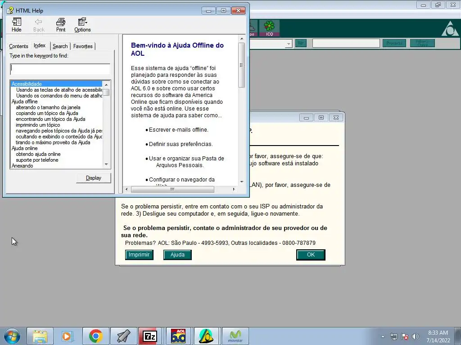Select 'Ajuda offline' index entry
This screenshot has width=461, height=345.
pos(25,102)
